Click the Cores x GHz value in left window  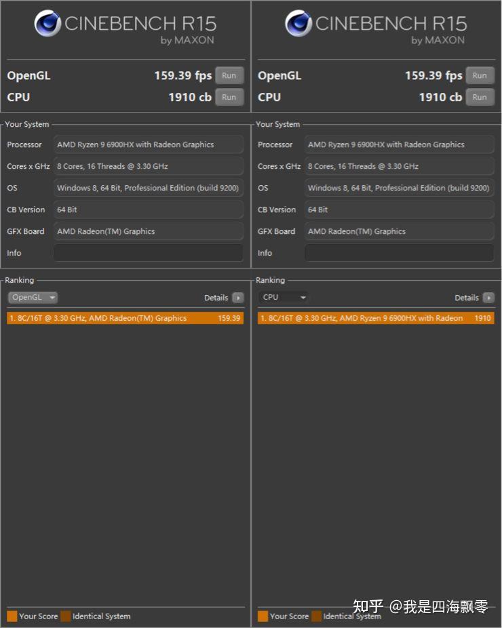tap(149, 166)
